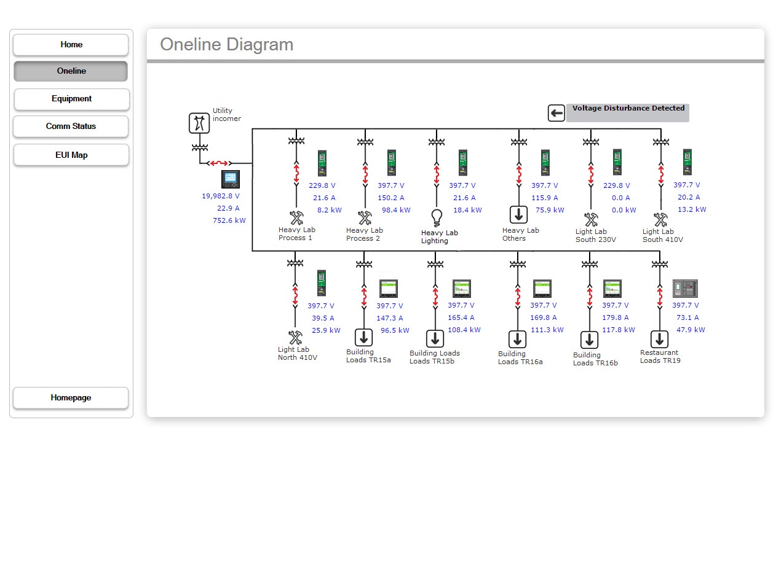Click the Light Lab South 230V meter icon
Screen dimensions: 784x584
click(617, 162)
